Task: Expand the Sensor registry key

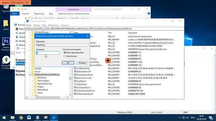Action: click(x=30, y=72)
